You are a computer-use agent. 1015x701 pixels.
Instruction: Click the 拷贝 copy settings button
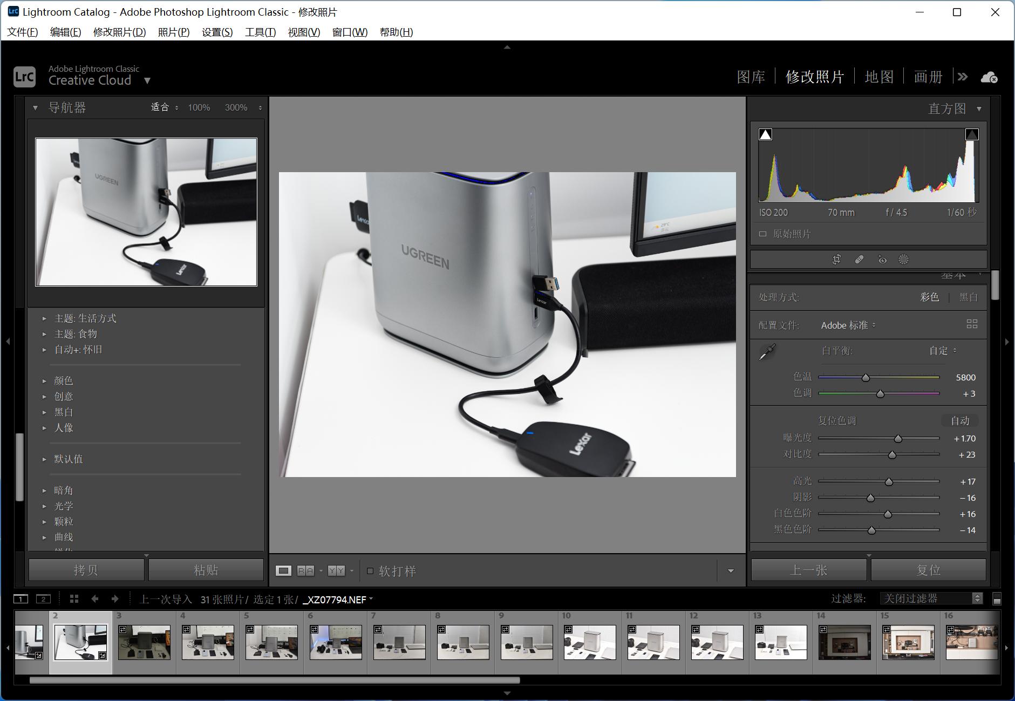tap(86, 570)
